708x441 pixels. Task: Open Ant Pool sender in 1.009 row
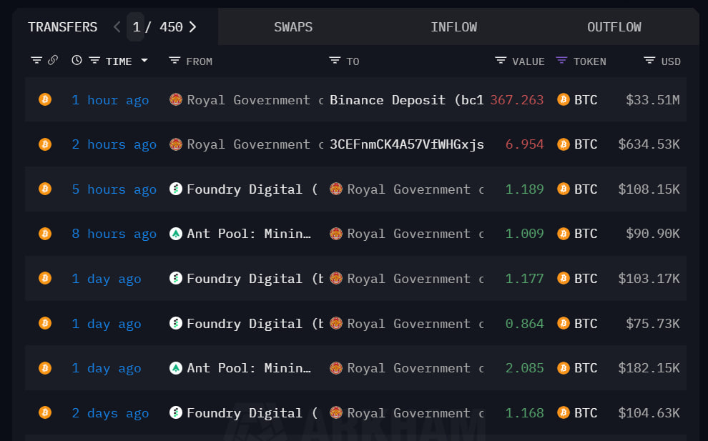tap(249, 234)
